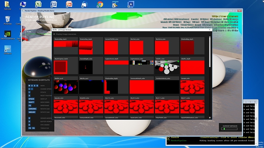Open the Sample_color buffer thumbnail
The image size is (264, 148).
coord(192,85)
